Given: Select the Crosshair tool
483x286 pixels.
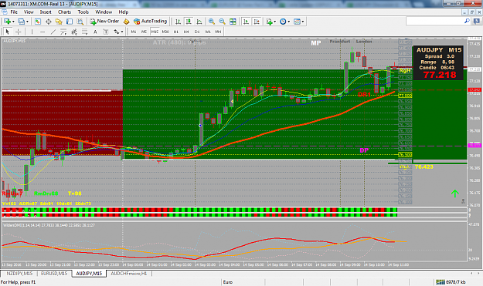Looking at the screenshot, I should coord(19,32).
